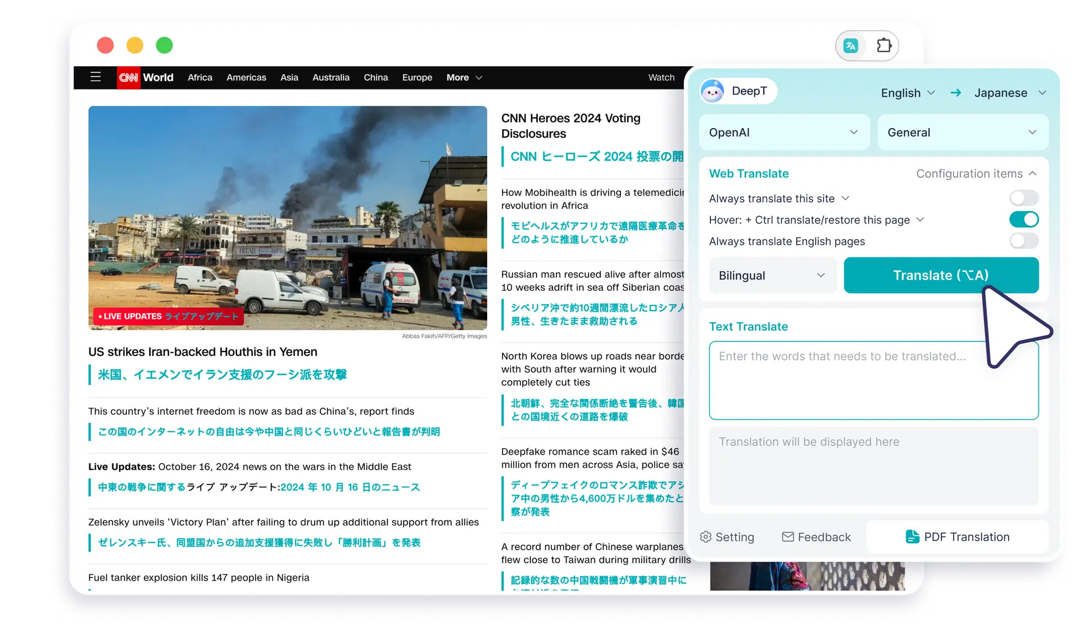
Task: Enable Always translate this site toggle
Action: point(1023,198)
